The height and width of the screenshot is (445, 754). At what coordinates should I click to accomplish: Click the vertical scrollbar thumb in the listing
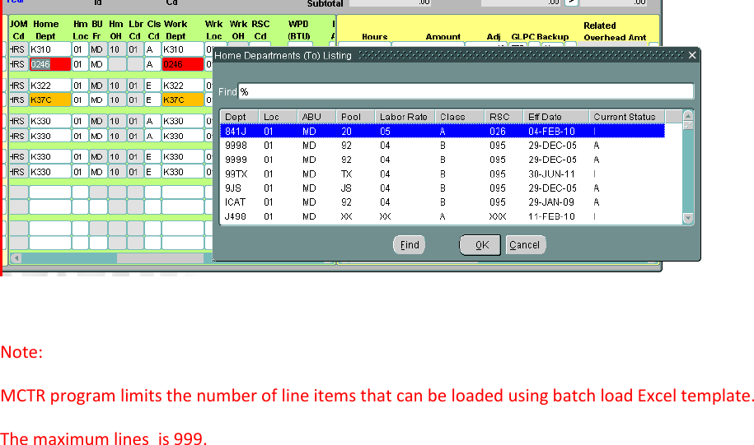(x=688, y=125)
